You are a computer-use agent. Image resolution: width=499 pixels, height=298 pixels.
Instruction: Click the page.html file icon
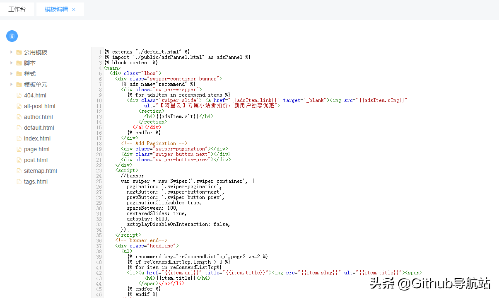(19, 149)
